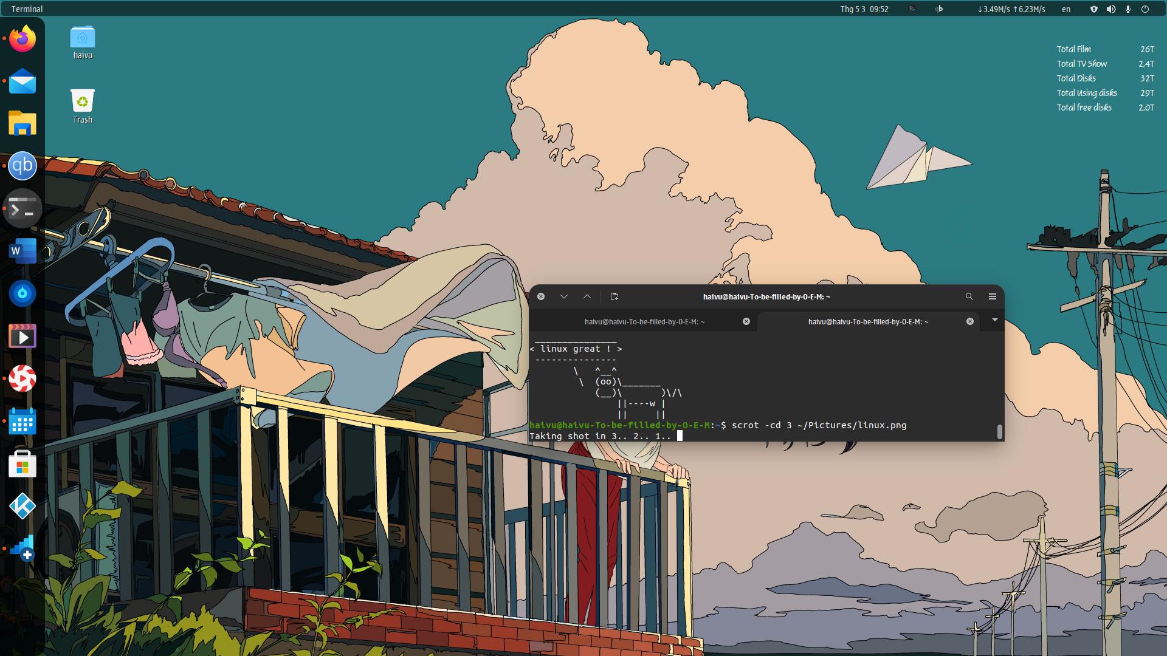The width and height of the screenshot is (1167, 656).
Task: Click the Total Using disks widget row
Action: (x=1105, y=93)
